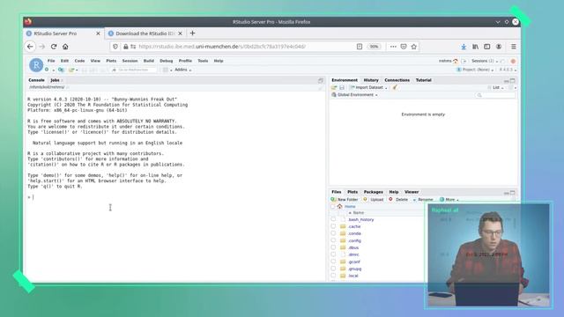Click Upload button in Files
564x317 pixels.
click(x=374, y=200)
